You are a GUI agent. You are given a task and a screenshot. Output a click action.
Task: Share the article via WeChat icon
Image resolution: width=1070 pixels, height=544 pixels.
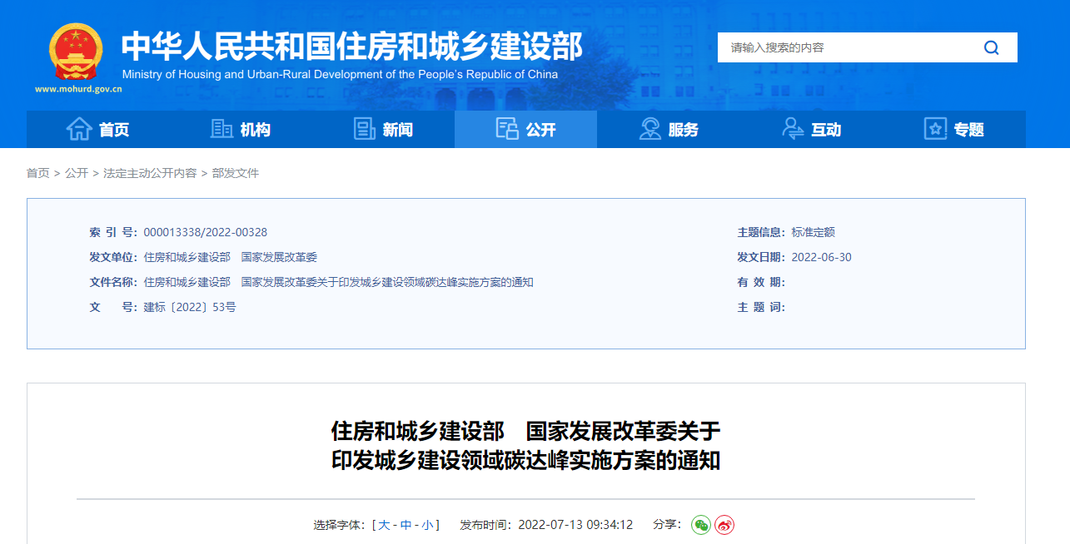[x=701, y=525]
